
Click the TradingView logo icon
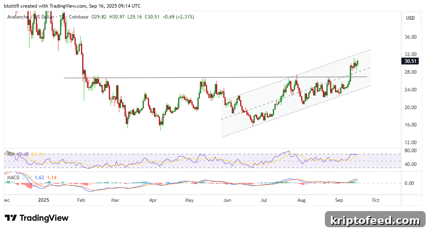(11, 218)
